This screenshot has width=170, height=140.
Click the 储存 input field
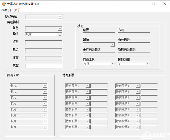pyautogui.click(x=43, y=58)
